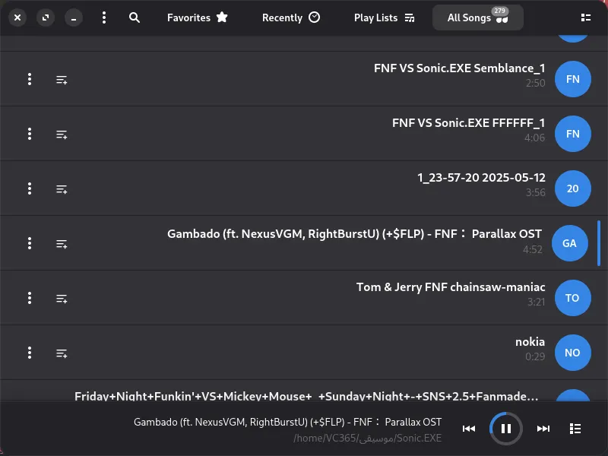Select the All Songs tab
The height and width of the screenshot is (456, 608).
(x=478, y=17)
